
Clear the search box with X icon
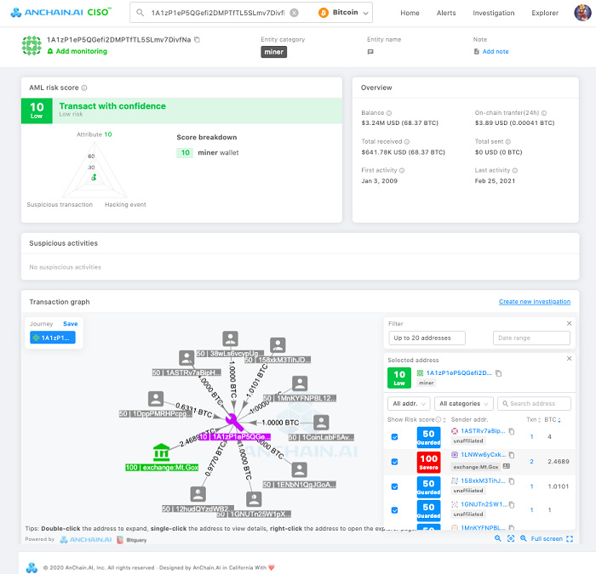pyautogui.click(x=295, y=14)
